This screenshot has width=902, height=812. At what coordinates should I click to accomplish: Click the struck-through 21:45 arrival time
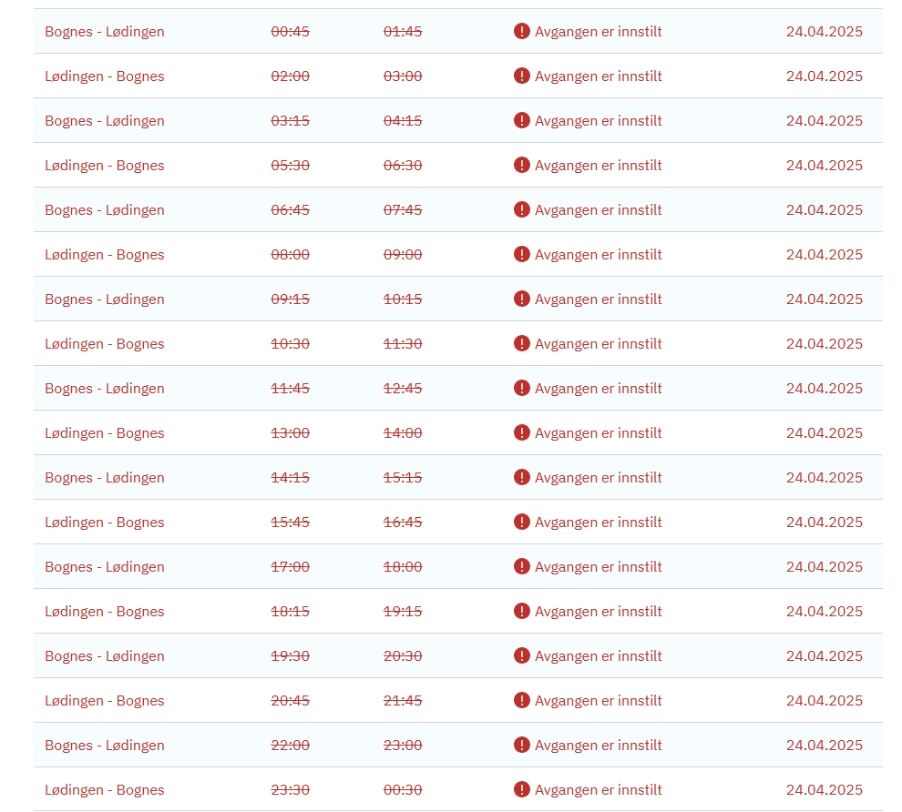403,701
